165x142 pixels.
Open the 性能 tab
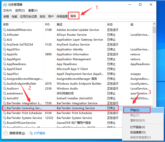pos(14,16)
